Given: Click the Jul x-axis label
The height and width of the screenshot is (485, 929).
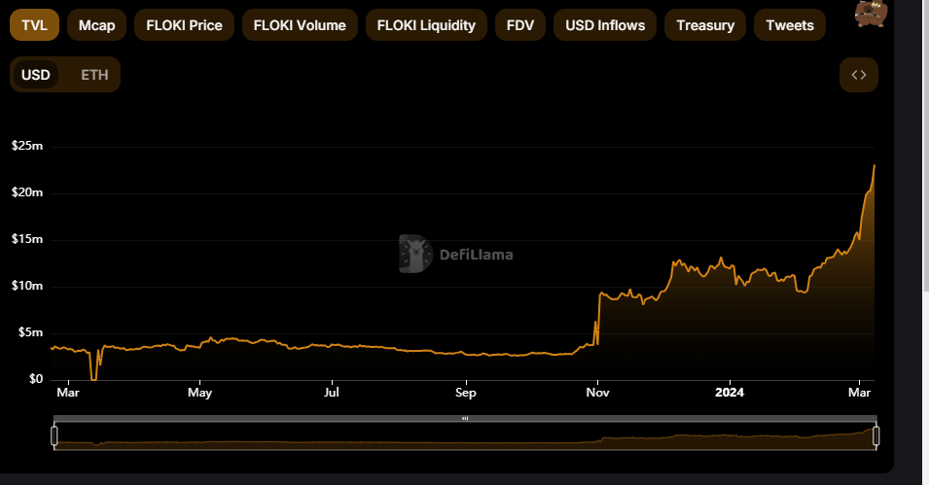Looking at the screenshot, I should 331,393.
